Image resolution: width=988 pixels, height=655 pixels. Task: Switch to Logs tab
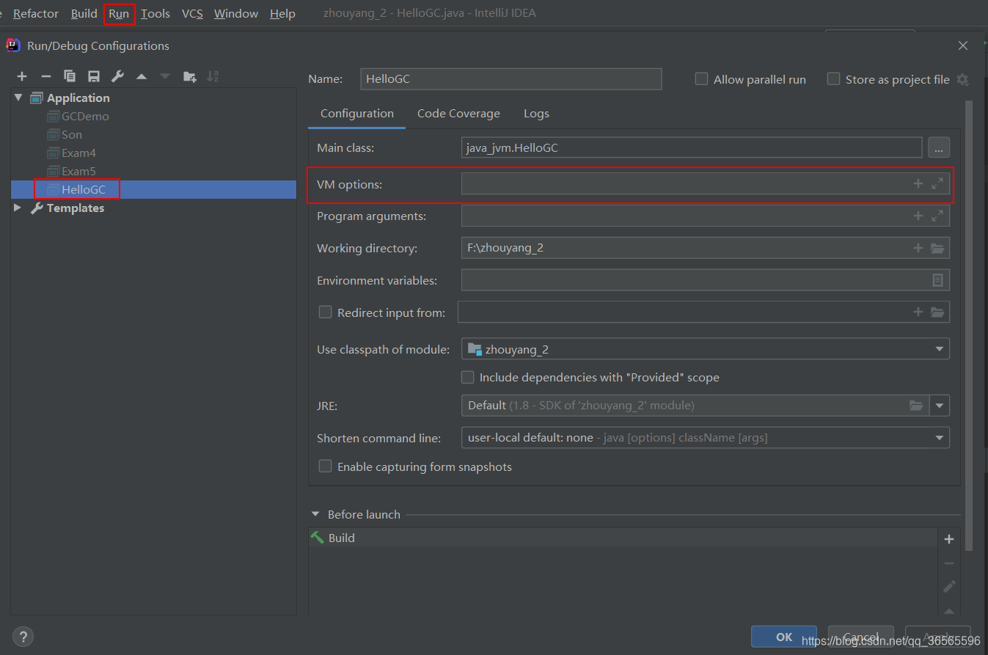(536, 114)
